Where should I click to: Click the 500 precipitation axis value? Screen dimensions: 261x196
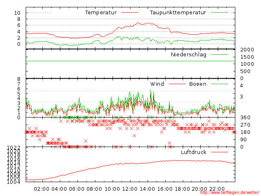246,71
